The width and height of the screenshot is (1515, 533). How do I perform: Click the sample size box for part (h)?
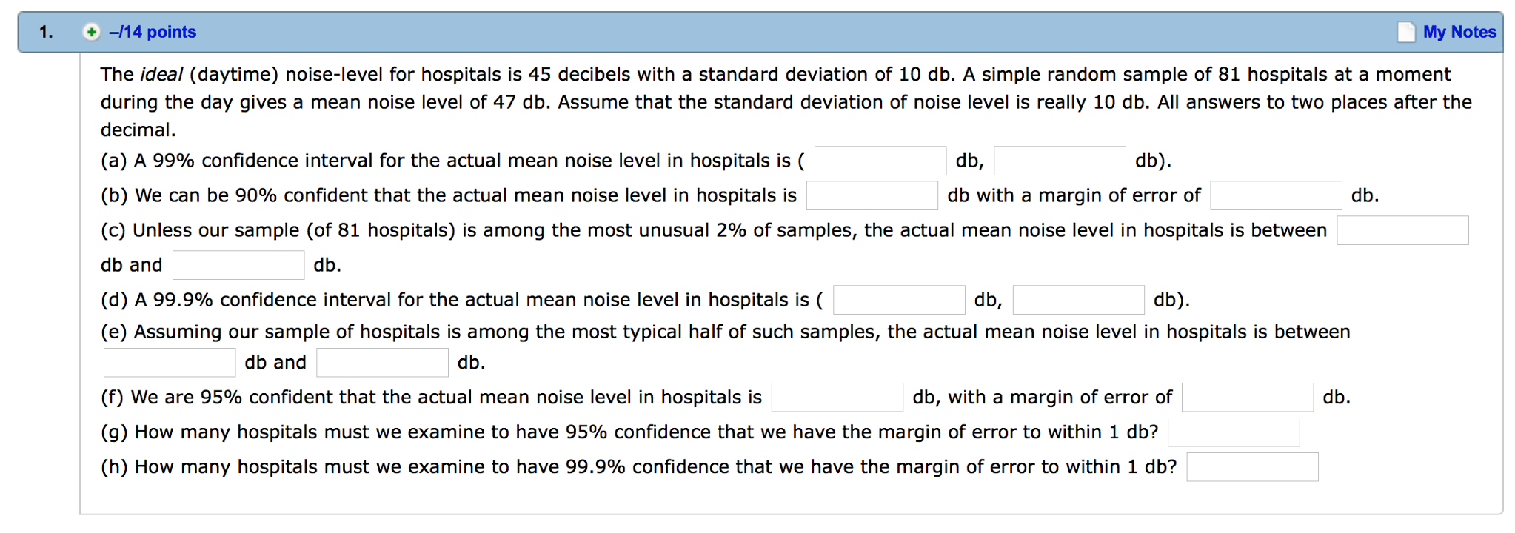[1253, 466]
